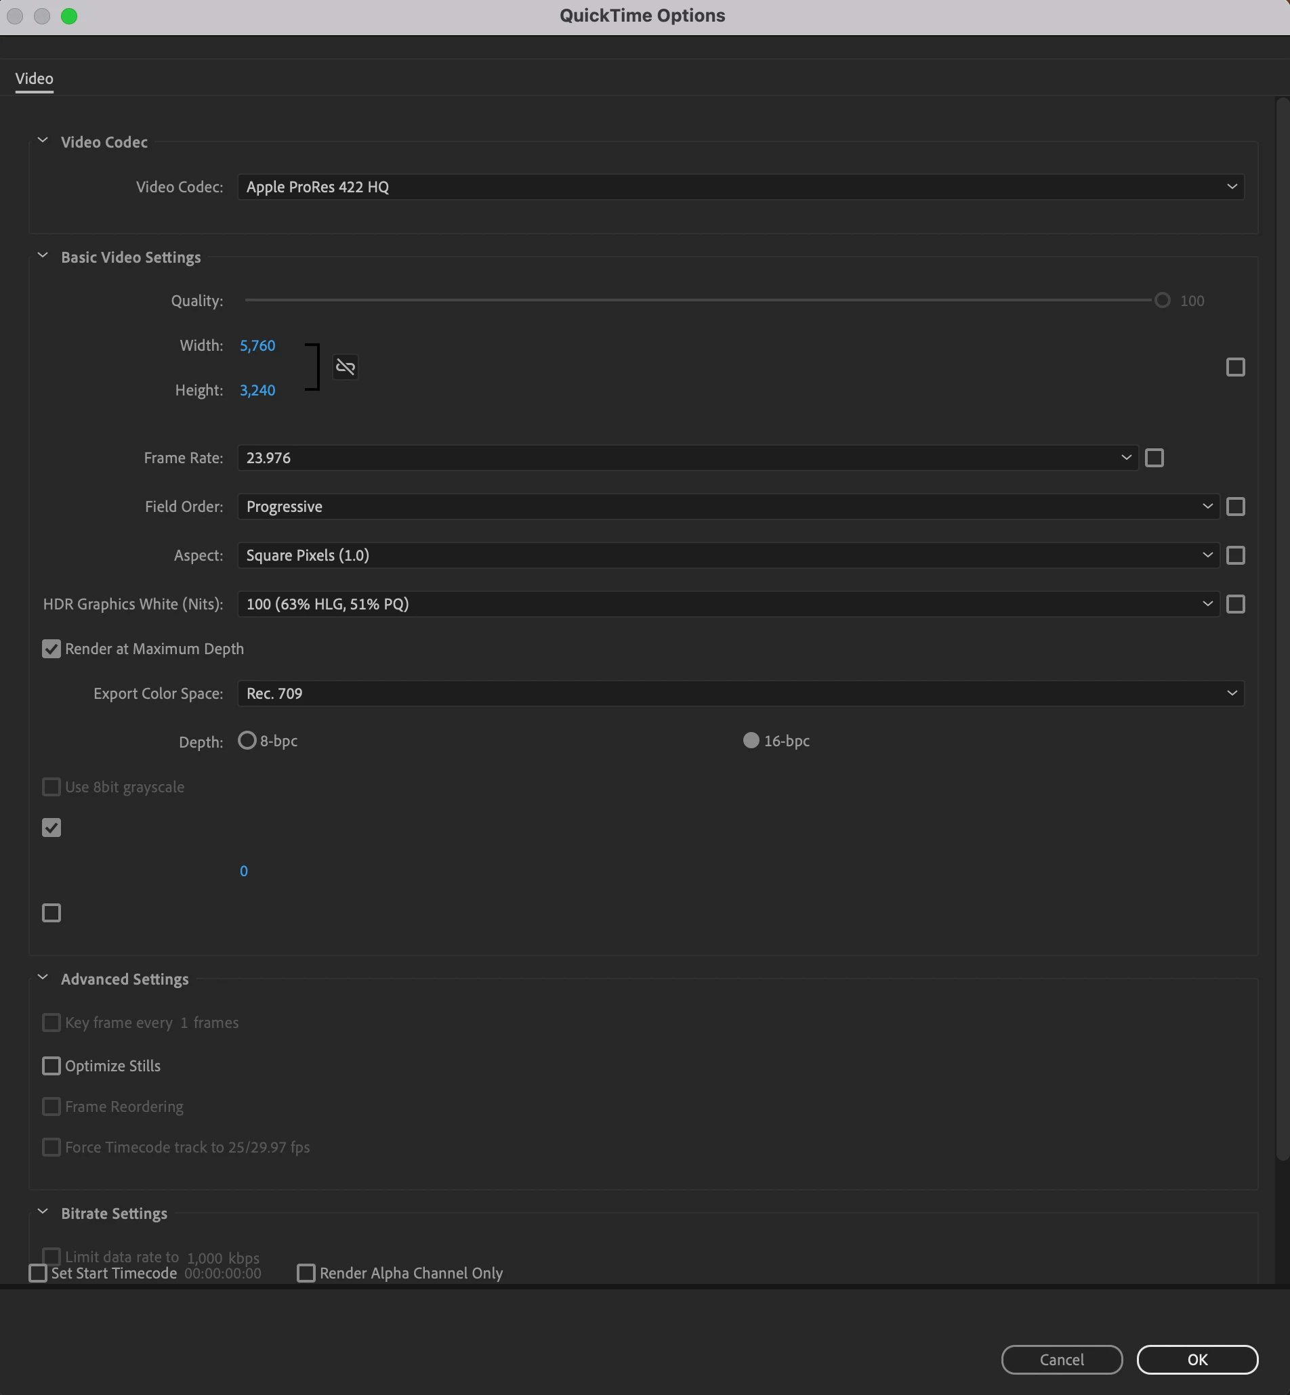Check the box beside HDR Graphics White

(1236, 604)
